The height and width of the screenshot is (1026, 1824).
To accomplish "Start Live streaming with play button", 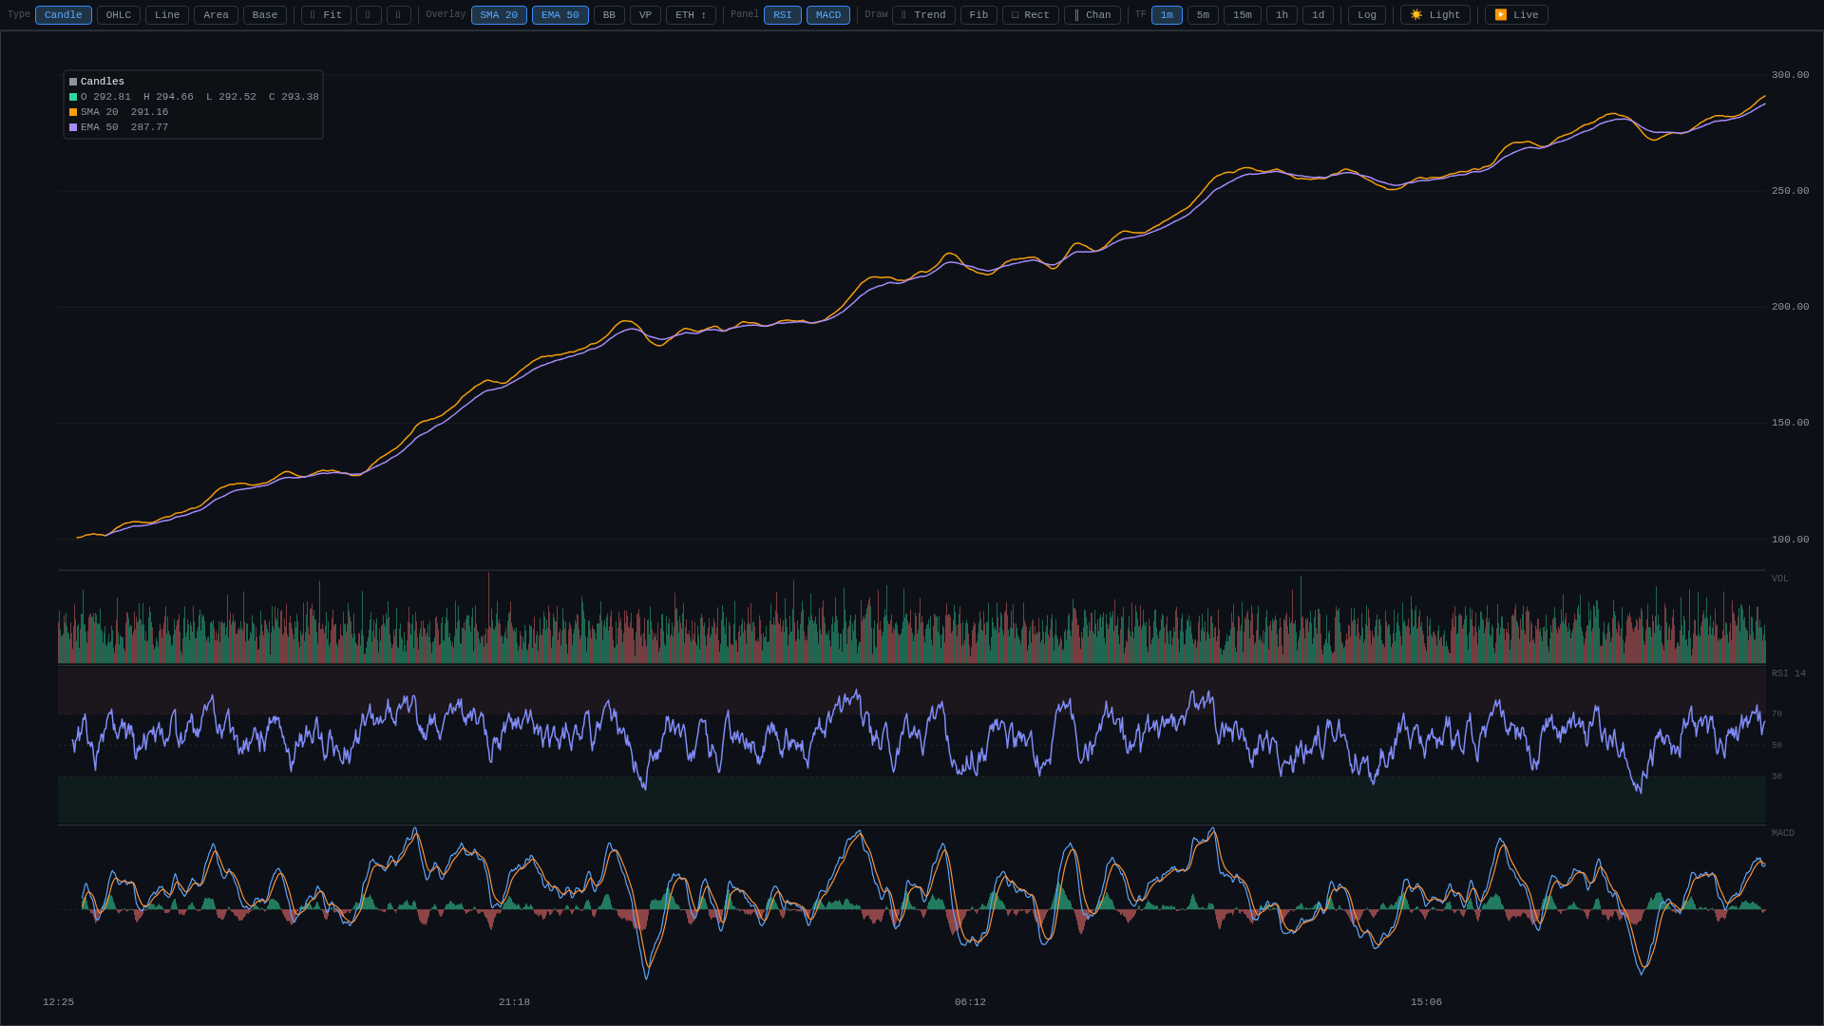I will (x=1516, y=15).
